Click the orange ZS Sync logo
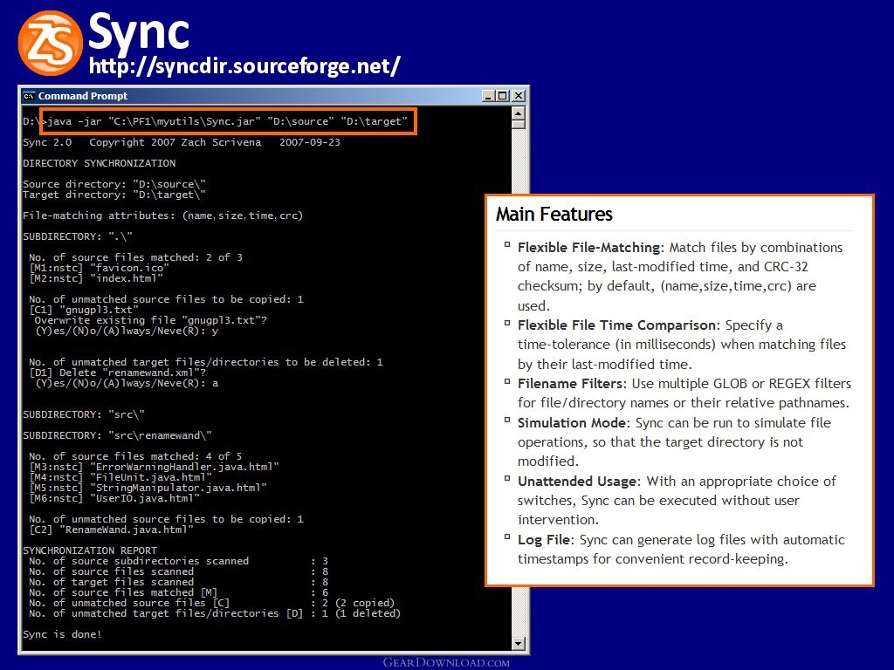The height and width of the screenshot is (670, 894). tap(50, 44)
